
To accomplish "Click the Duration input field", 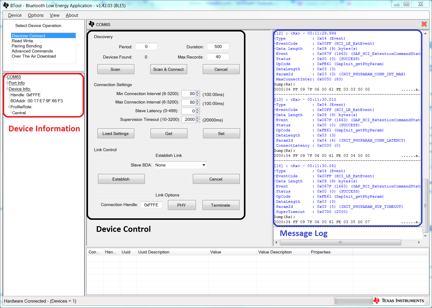I will point(218,46).
